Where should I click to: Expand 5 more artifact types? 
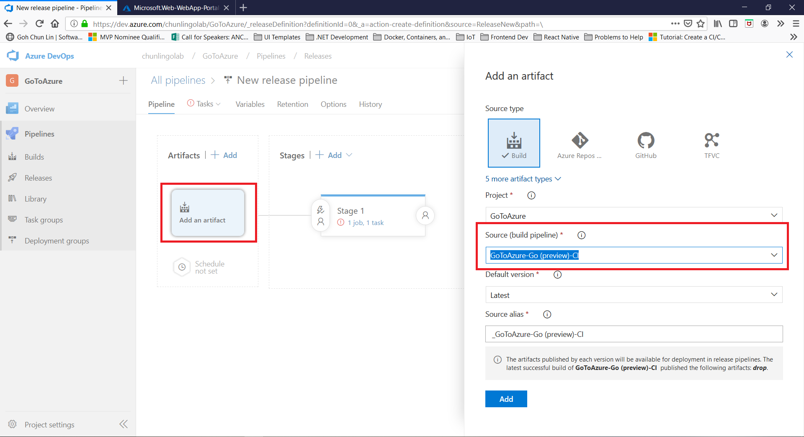click(523, 179)
